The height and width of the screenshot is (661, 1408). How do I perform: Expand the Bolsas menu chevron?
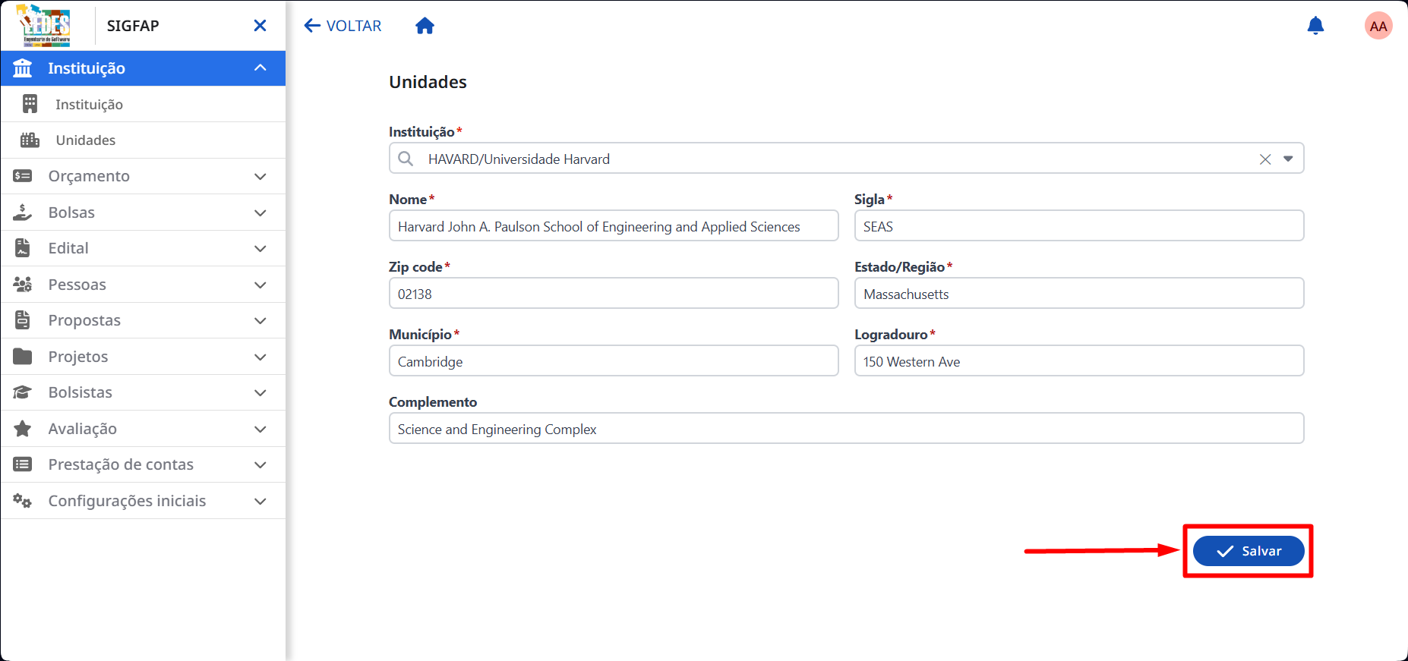pos(260,212)
